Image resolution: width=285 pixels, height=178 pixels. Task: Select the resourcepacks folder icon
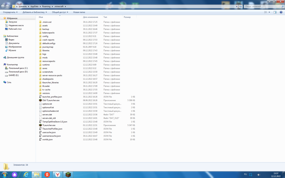coord(40,61)
